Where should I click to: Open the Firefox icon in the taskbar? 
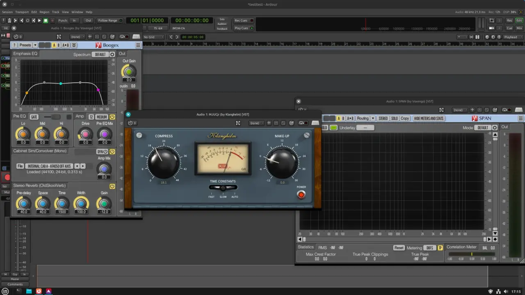click(39, 291)
